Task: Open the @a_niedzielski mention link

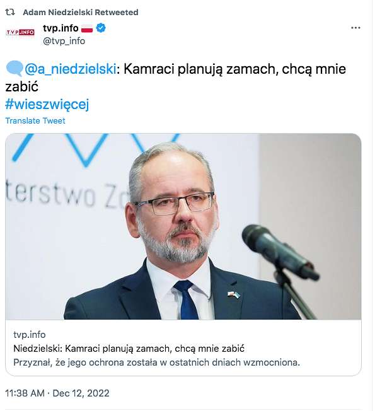Action: point(70,69)
